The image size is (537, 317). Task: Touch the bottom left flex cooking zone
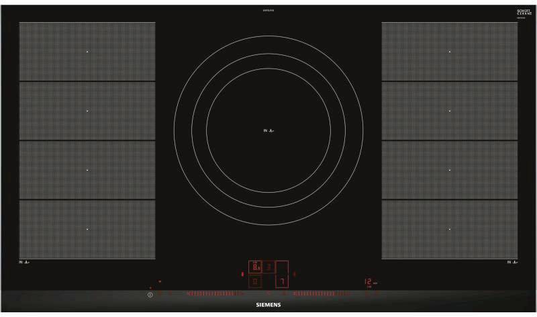87,229
